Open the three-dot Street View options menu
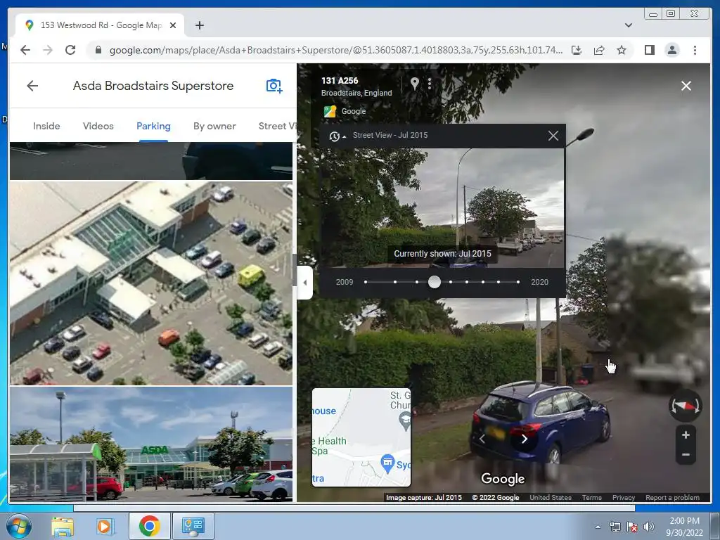This screenshot has width=720, height=540. (x=430, y=84)
